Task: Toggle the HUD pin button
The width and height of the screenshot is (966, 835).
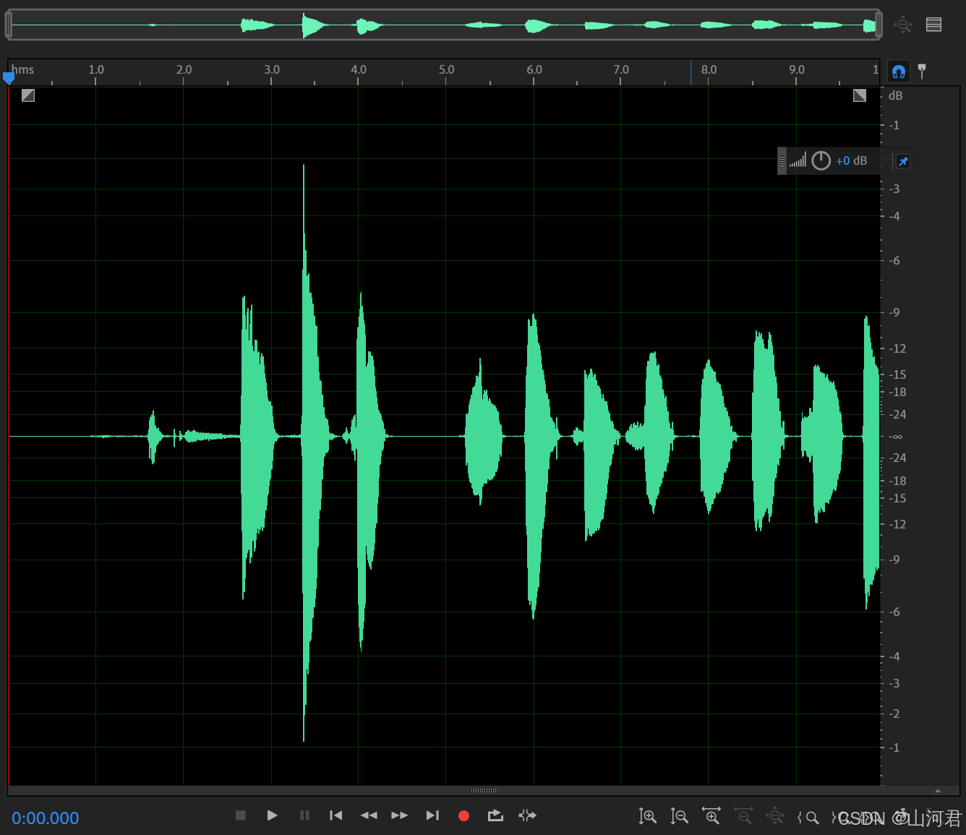Action: pos(903,161)
